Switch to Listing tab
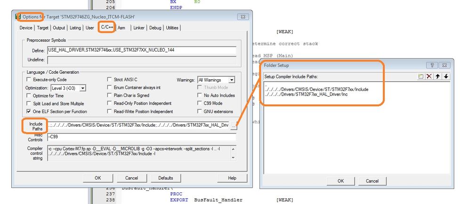This screenshot has height=204, width=470. (x=75, y=28)
